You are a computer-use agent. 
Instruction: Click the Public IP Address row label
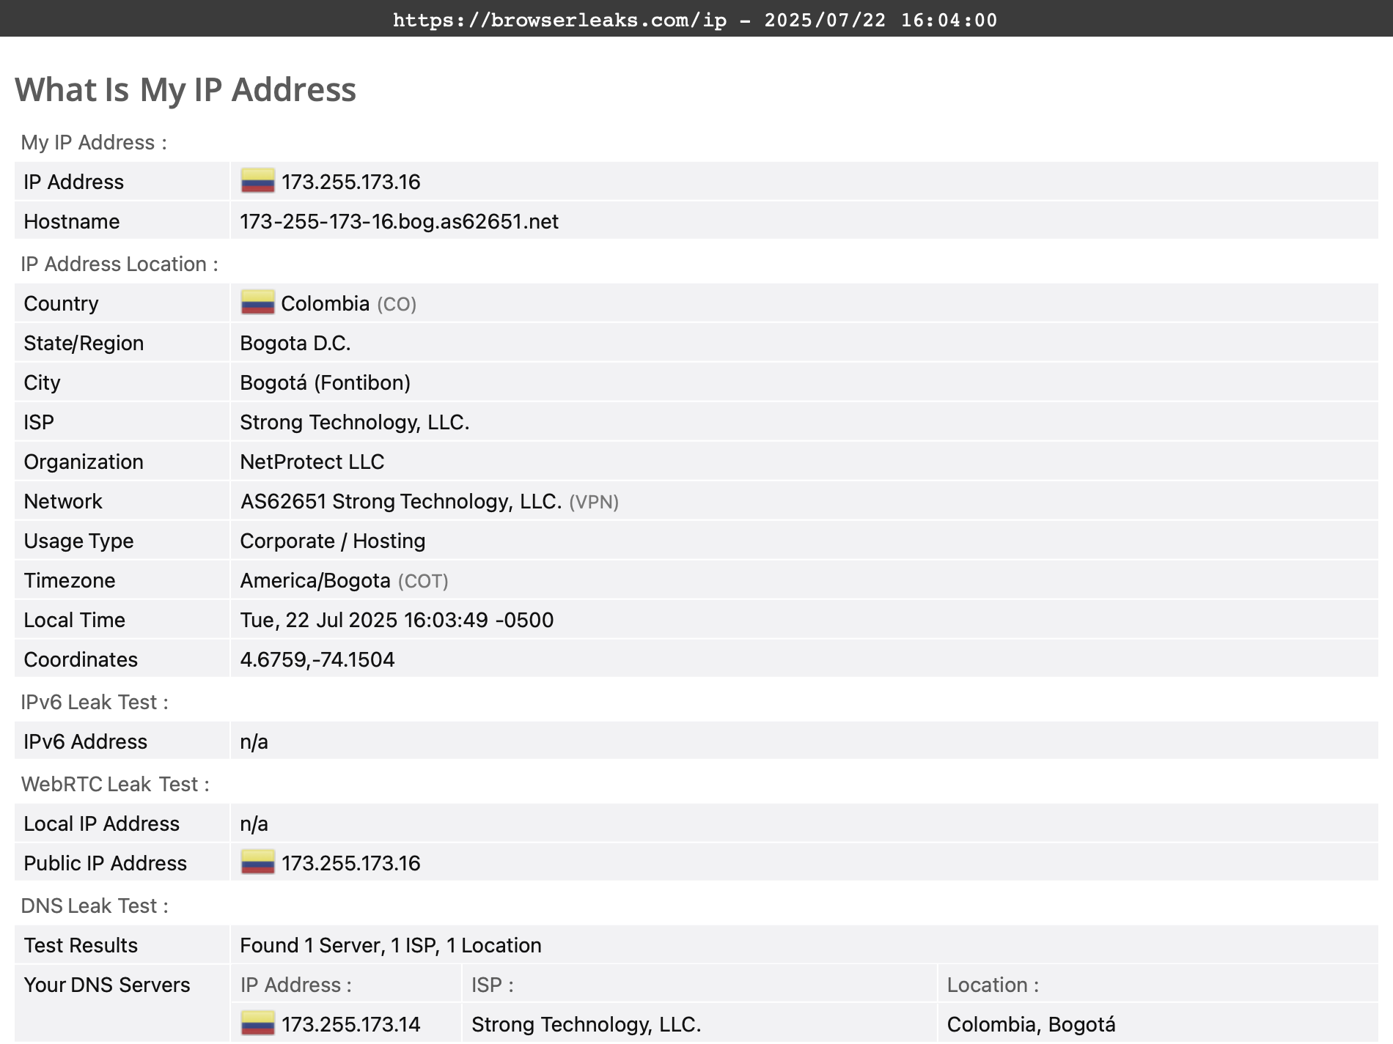point(105,863)
